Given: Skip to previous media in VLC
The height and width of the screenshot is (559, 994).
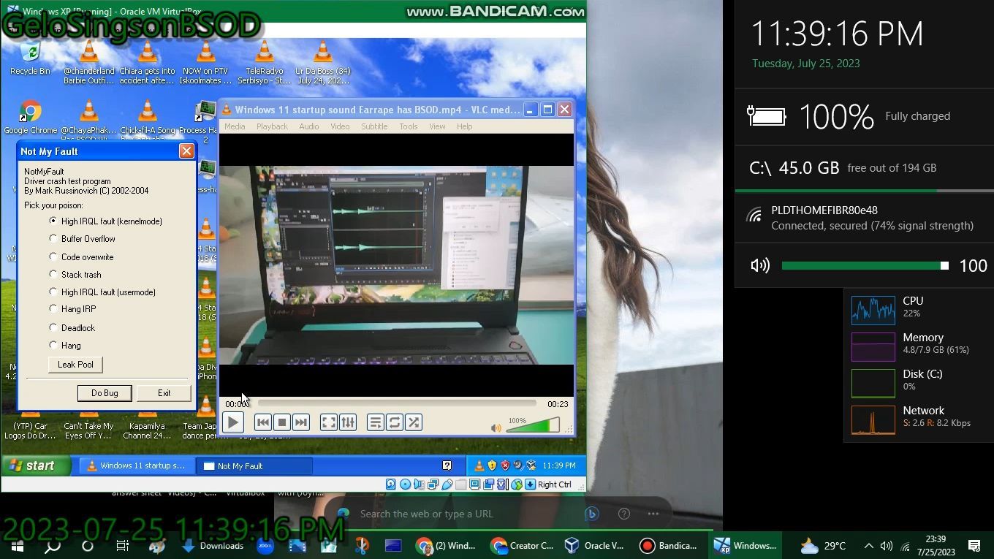Looking at the screenshot, I should [x=263, y=422].
